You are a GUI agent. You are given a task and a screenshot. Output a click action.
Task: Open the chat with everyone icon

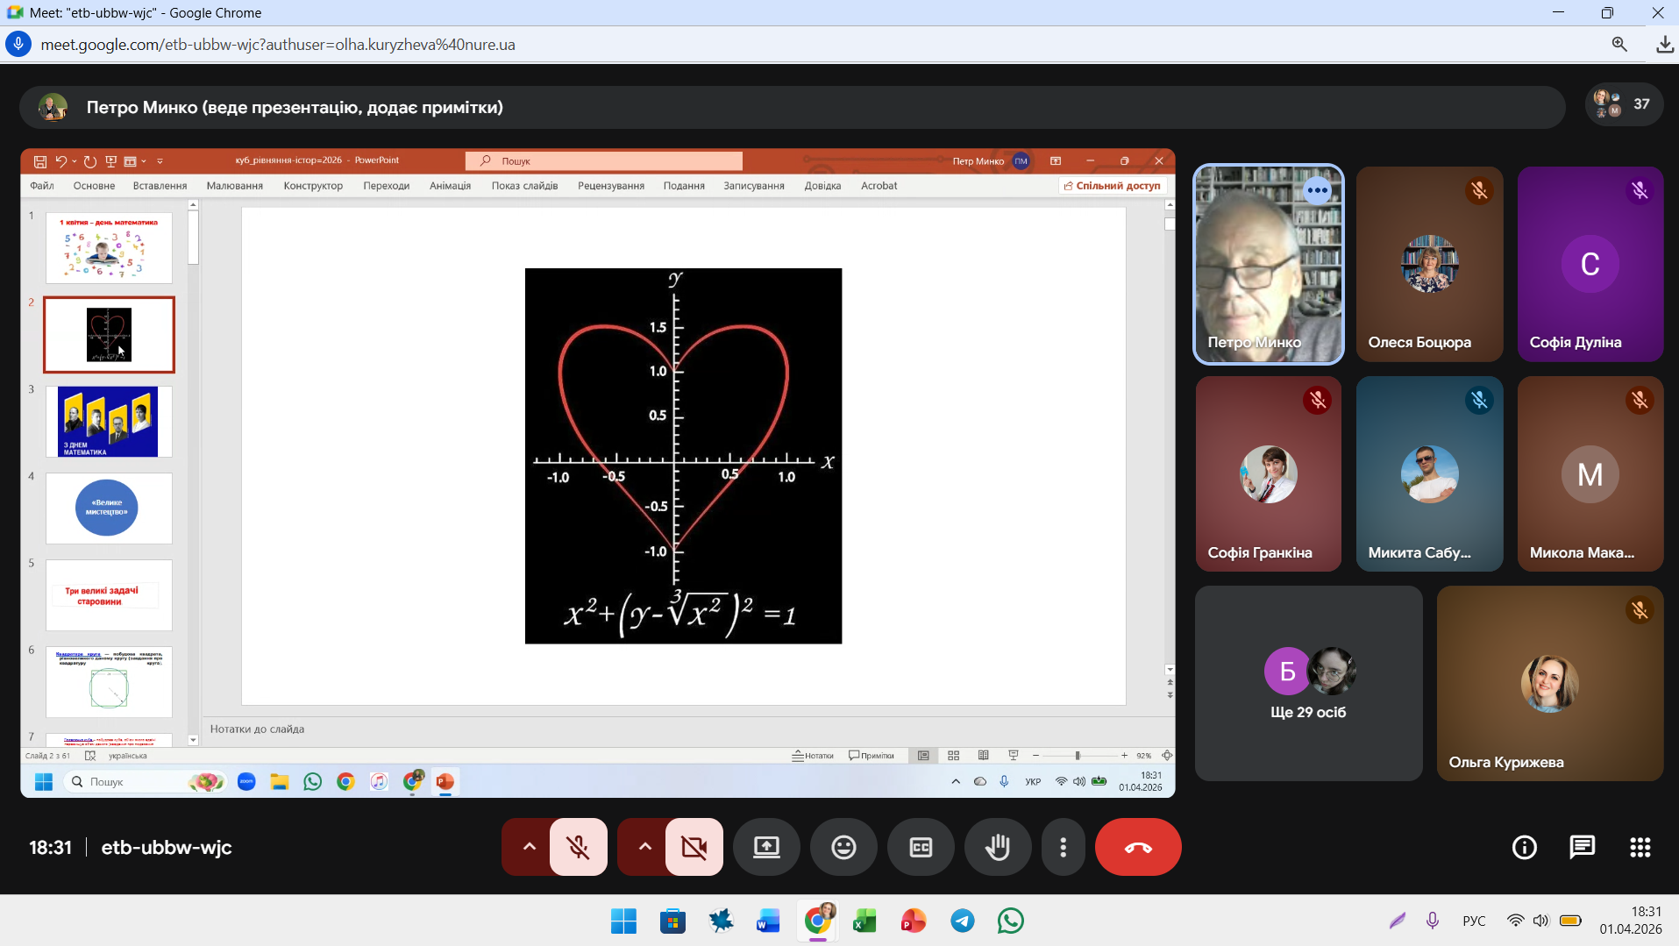point(1582,847)
